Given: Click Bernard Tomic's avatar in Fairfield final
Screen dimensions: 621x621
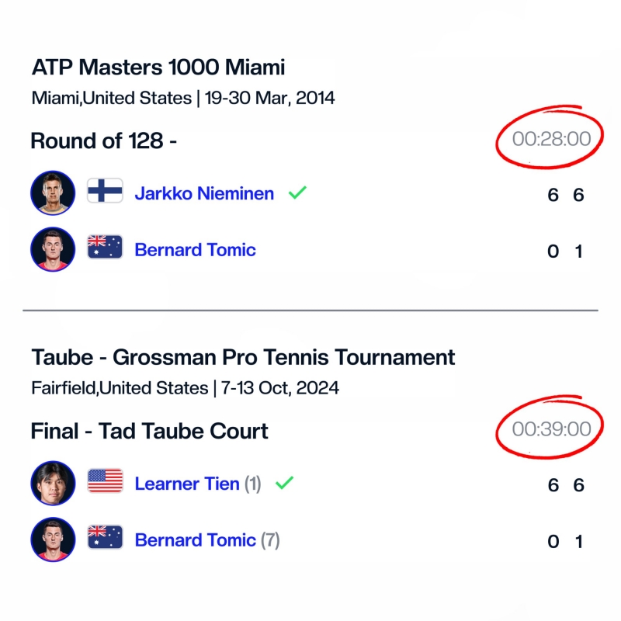Looking at the screenshot, I should (x=53, y=539).
